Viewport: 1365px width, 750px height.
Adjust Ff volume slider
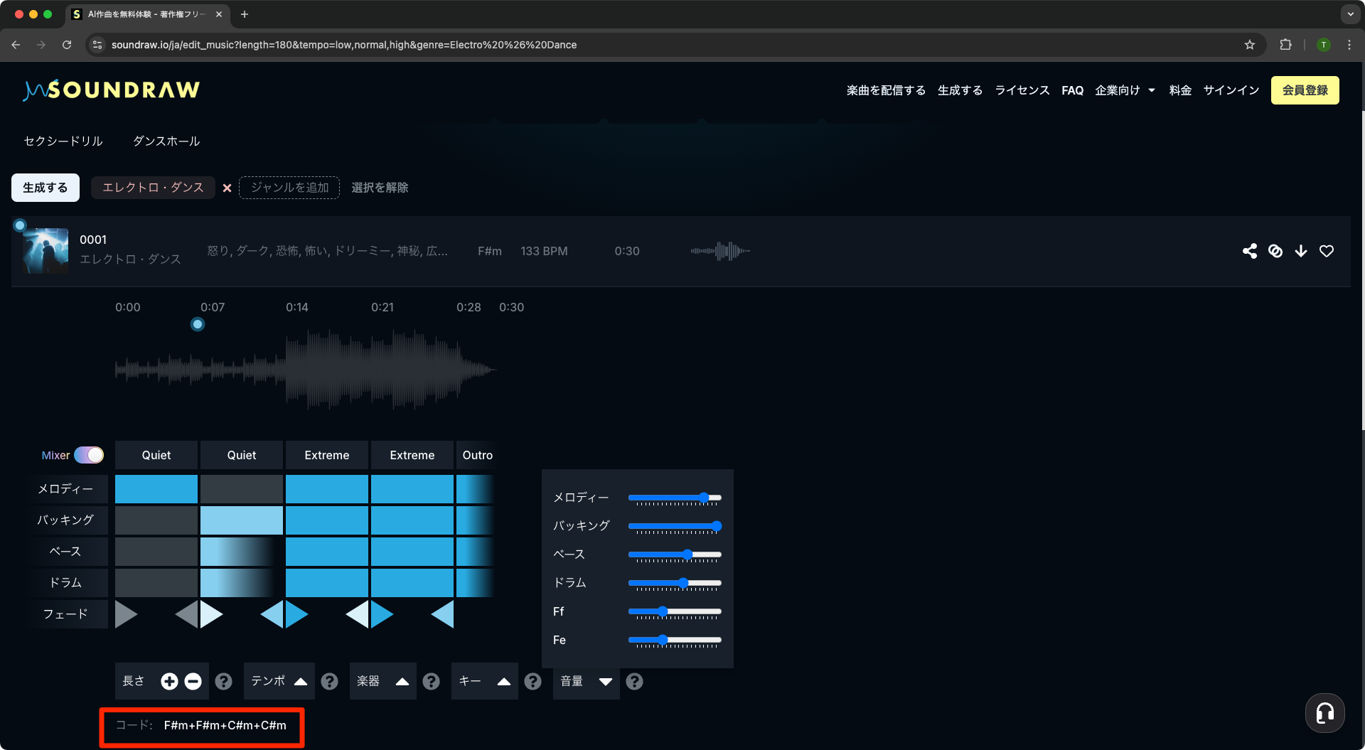click(675, 611)
